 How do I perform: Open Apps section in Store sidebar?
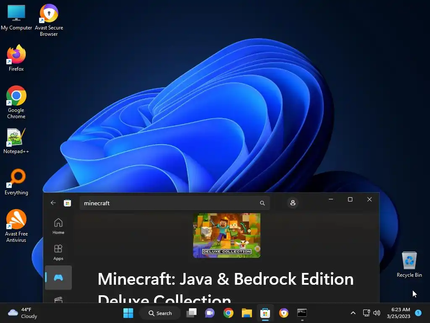(58, 252)
